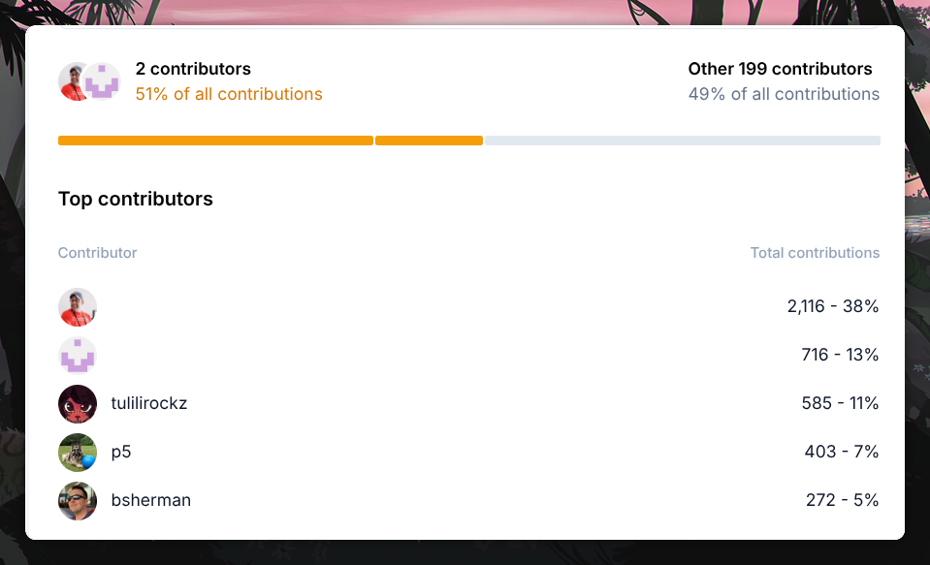Select the purple identicon avatar beside 716 contributions
Screen dimensions: 930x565
[x=78, y=356]
